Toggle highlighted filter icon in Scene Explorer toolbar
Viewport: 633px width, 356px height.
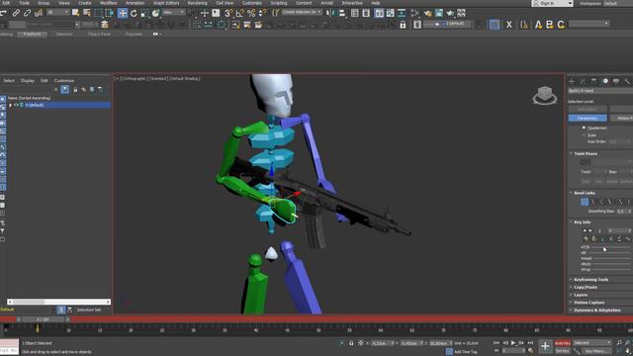click(65, 89)
